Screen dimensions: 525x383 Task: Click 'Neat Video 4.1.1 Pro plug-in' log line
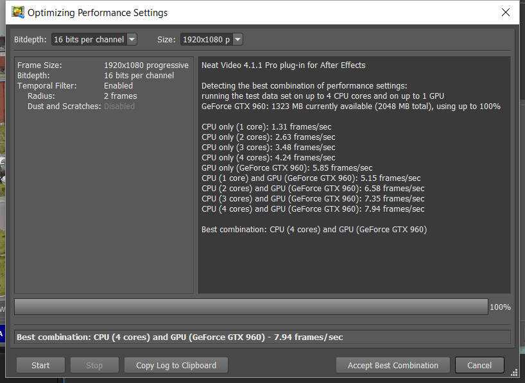pyautogui.click(x=283, y=65)
